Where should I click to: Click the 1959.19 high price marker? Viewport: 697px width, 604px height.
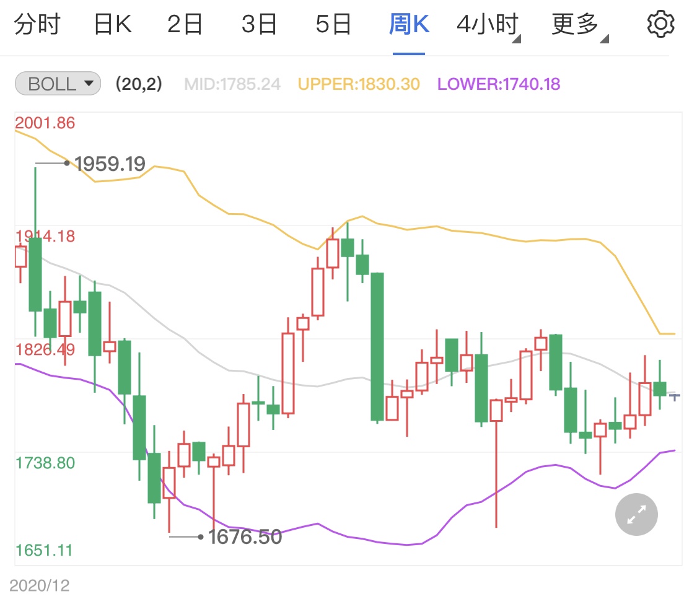click(110, 164)
